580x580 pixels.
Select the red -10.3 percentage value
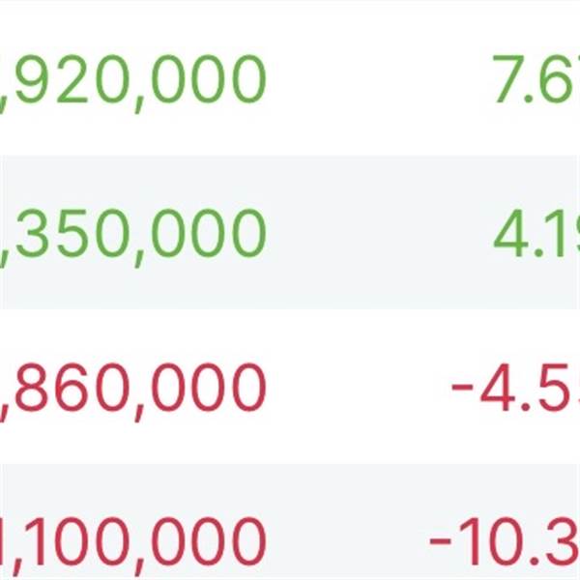(x=505, y=541)
